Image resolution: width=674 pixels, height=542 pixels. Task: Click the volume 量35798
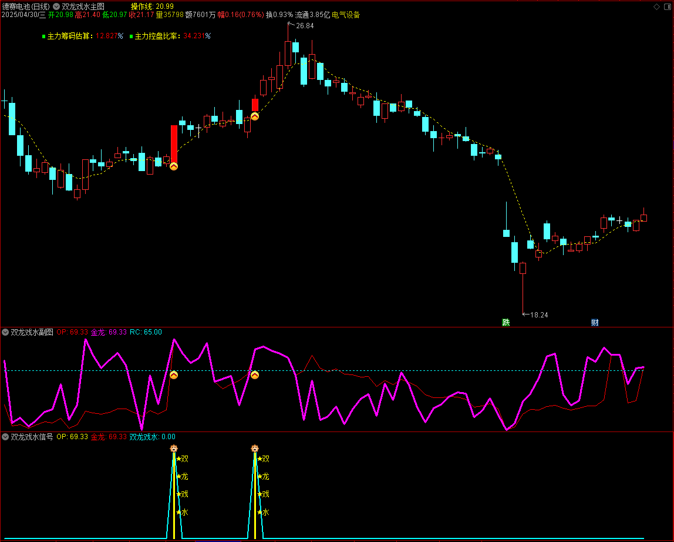(170, 15)
